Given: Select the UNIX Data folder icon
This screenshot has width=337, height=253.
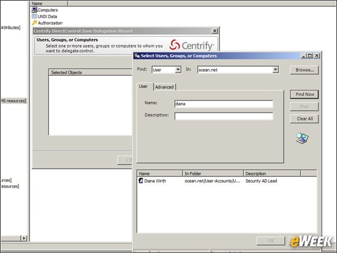Looking at the screenshot, I should pos(34,16).
